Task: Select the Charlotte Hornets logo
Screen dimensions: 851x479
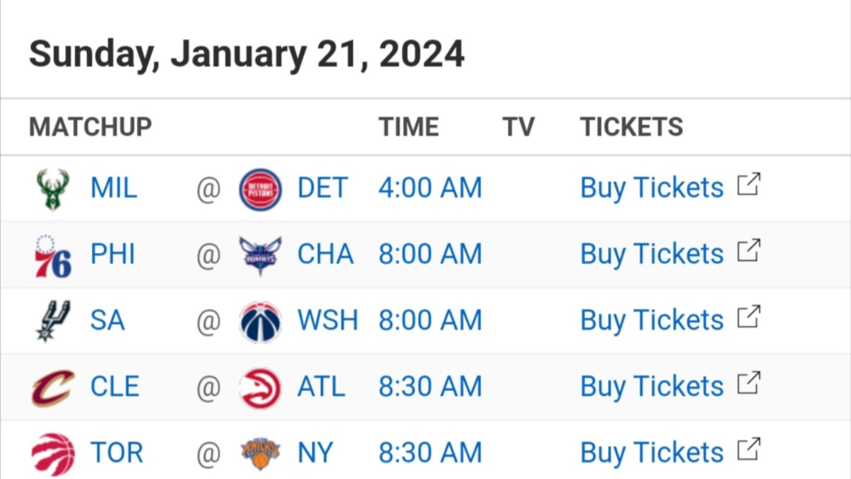Action: coord(260,255)
